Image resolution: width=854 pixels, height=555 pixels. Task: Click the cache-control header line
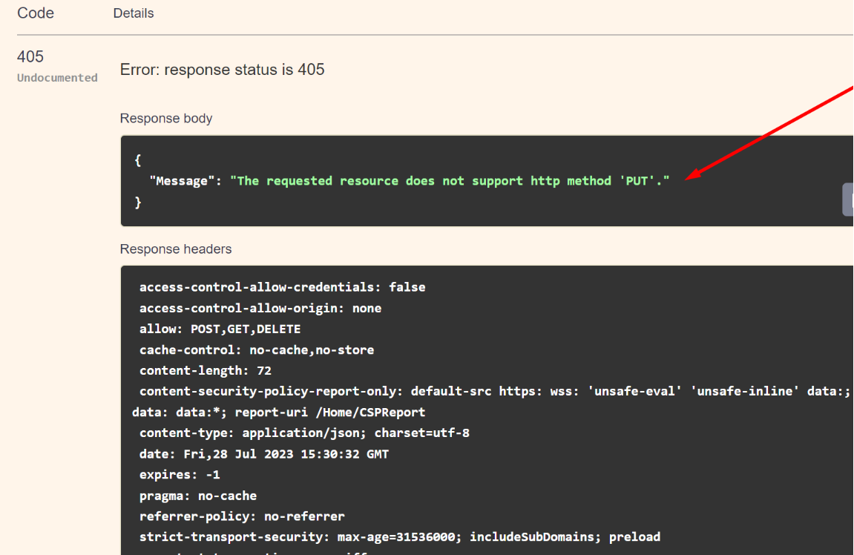tap(256, 349)
